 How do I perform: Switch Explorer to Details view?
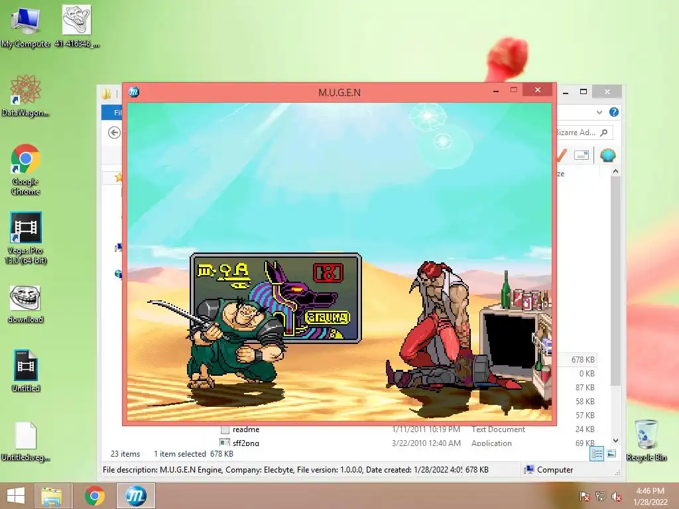[597, 453]
